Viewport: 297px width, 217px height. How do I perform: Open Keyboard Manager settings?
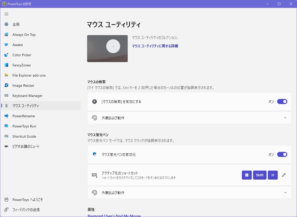[x=41, y=96]
